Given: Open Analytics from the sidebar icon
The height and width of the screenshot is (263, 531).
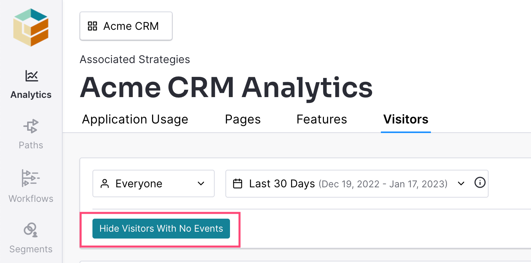Looking at the screenshot, I should (x=31, y=76).
